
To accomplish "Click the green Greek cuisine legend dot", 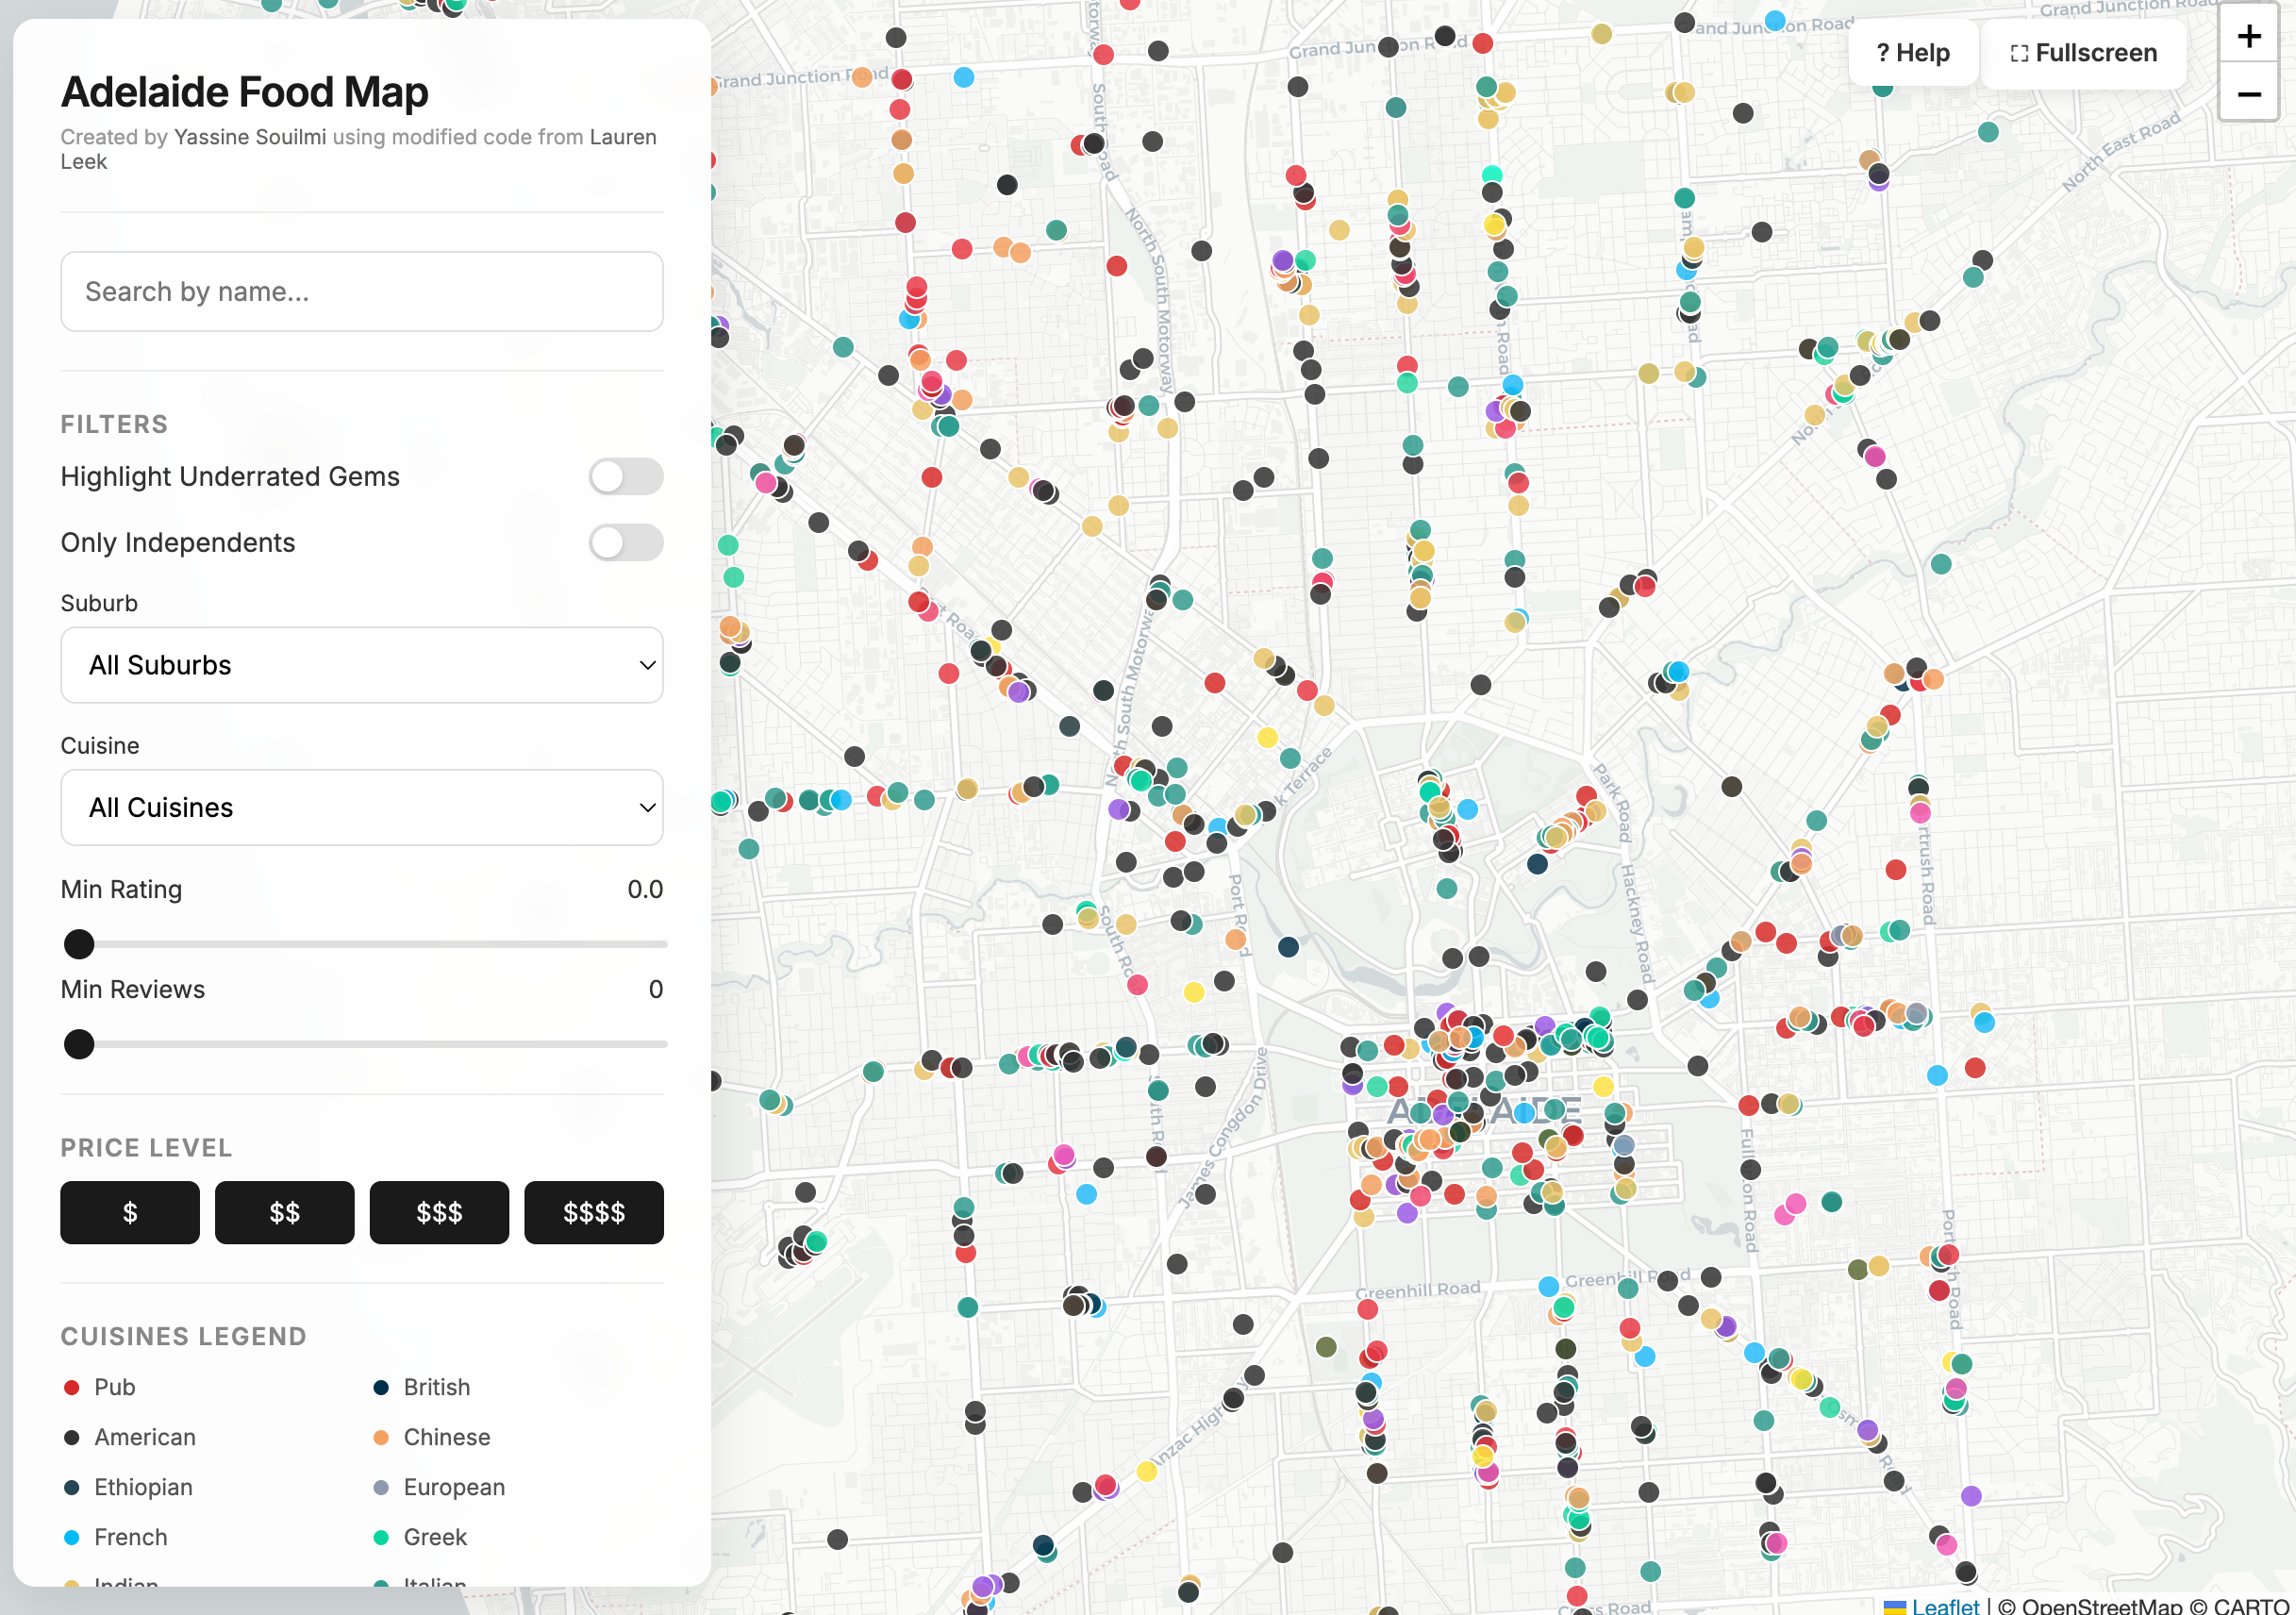I will point(381,1537).
